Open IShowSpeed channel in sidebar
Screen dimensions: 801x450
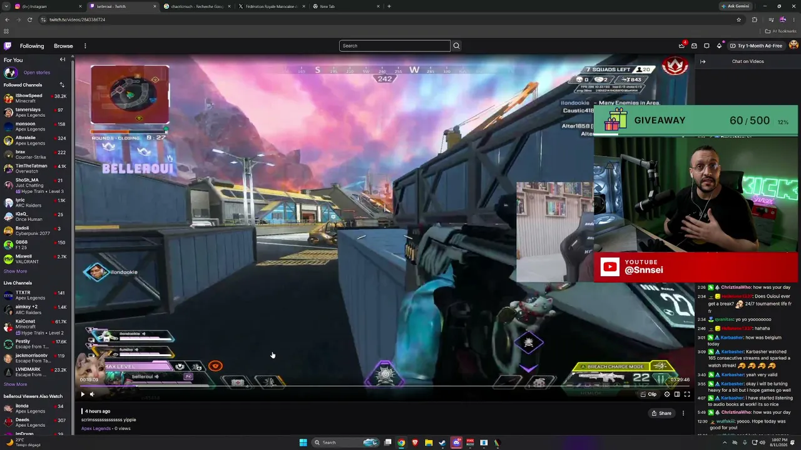[x=36, y=98]
